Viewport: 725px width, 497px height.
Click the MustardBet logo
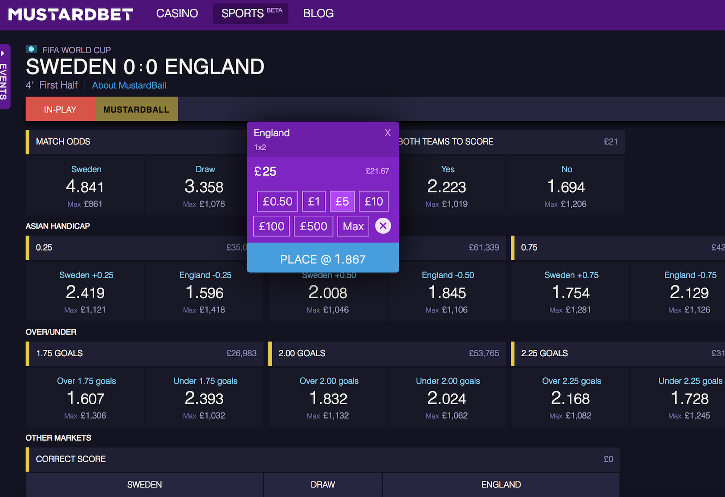[71, 14]
